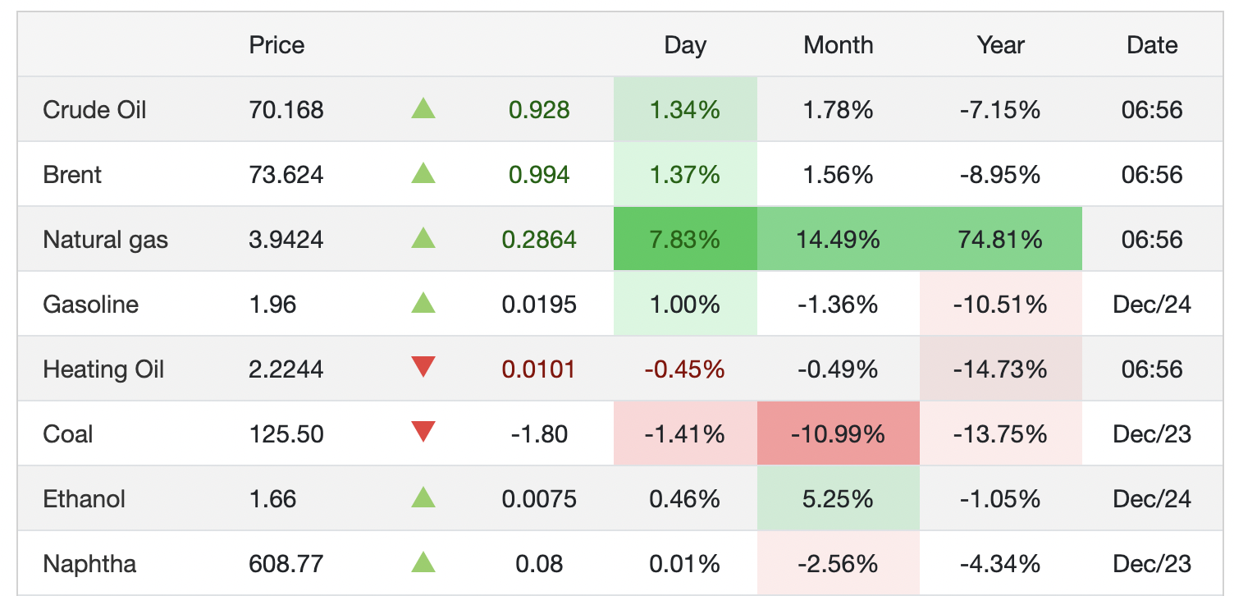Click Natural gas change value 0.2864
1234x596 pixels.
[x=539, y=239]
